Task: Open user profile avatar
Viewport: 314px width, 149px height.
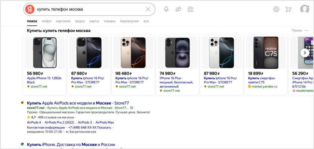Action: (305, 9)
